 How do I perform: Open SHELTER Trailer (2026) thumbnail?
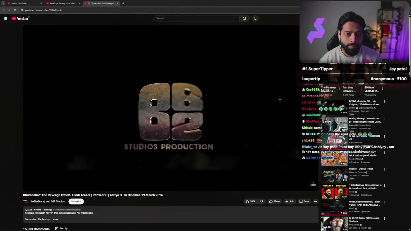tap(334, 224)
